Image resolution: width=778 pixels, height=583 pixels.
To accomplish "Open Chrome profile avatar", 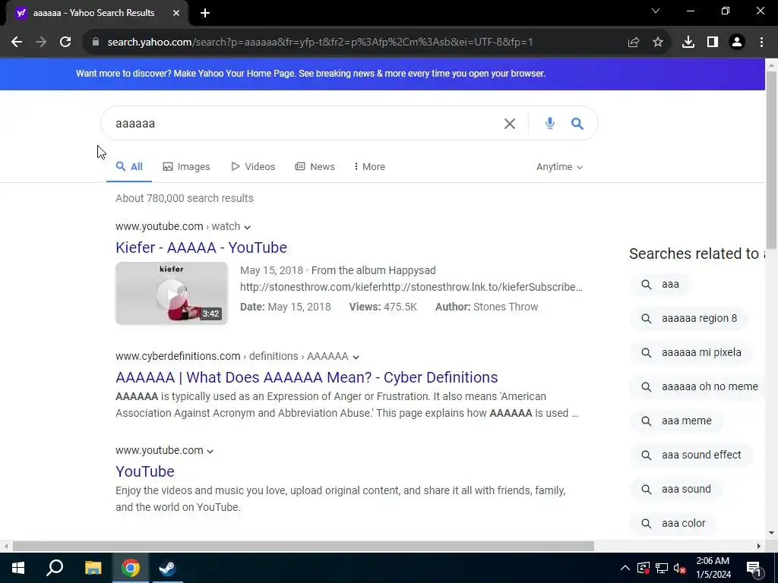I will (x=737, y=43).
